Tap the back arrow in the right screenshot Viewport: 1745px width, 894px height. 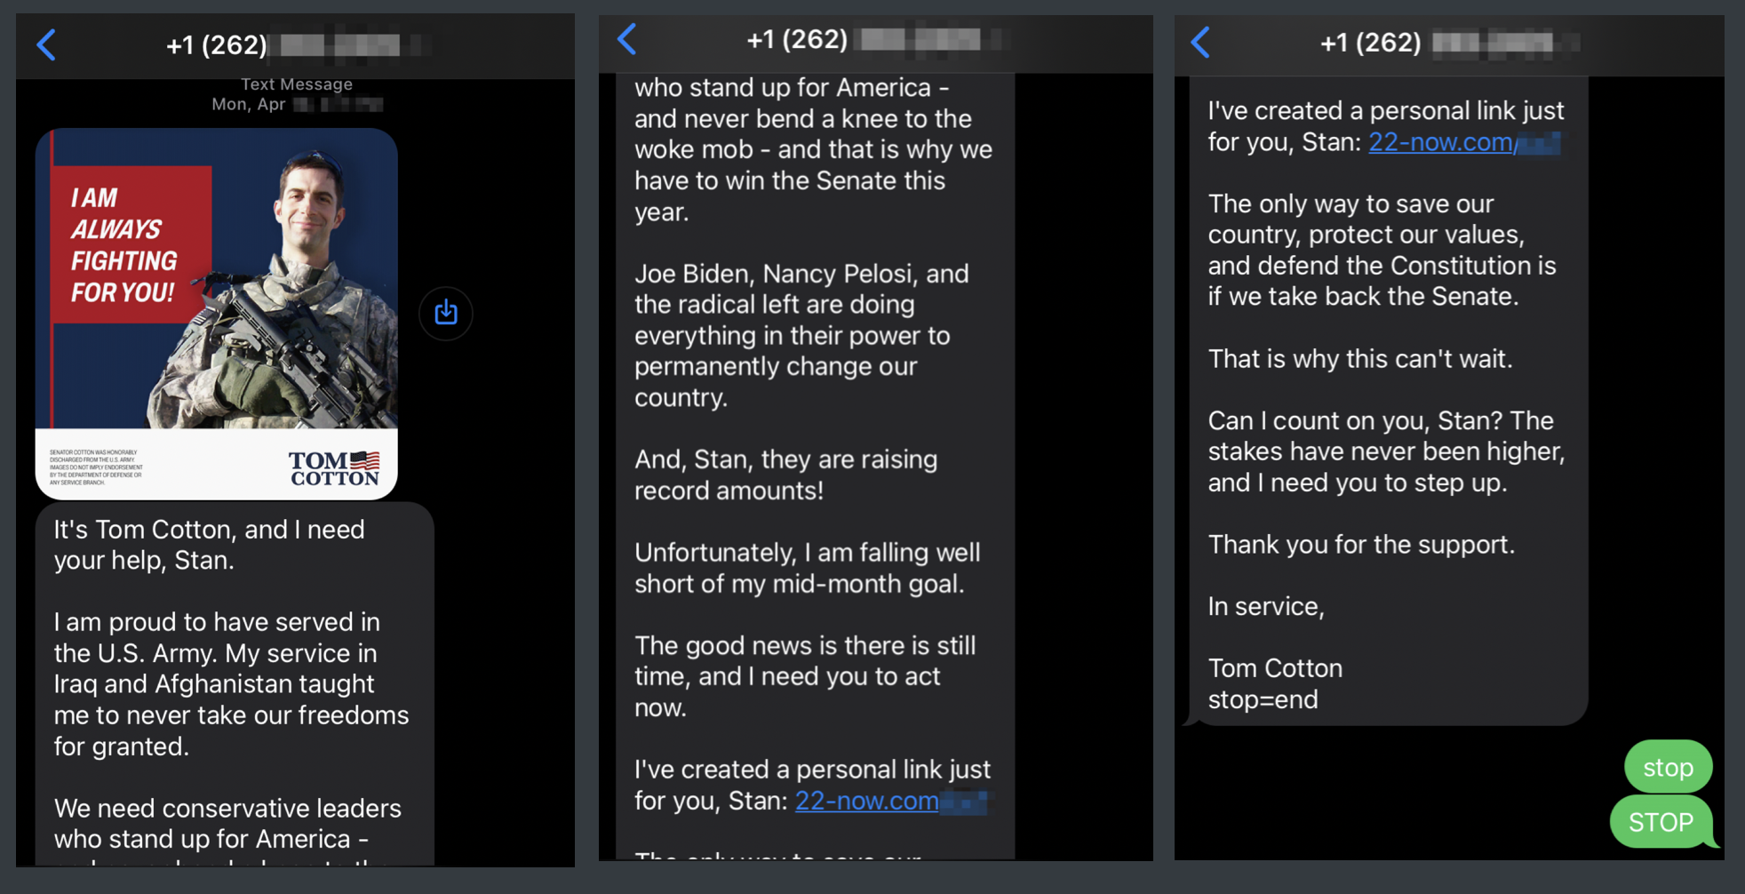coord(1200,42)
